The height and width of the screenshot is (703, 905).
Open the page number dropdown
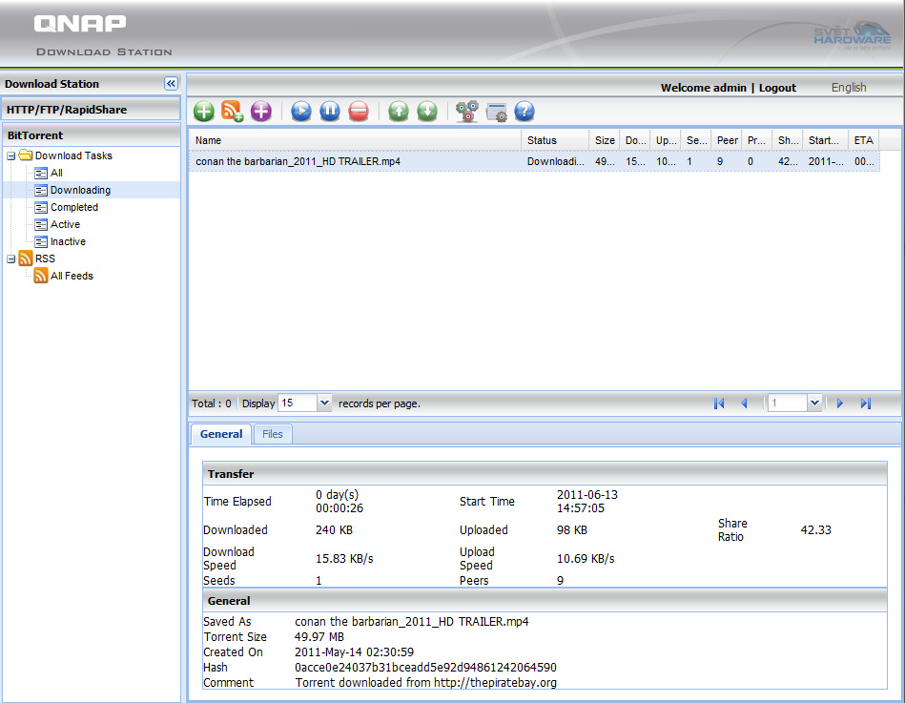[x=813, y=403]
